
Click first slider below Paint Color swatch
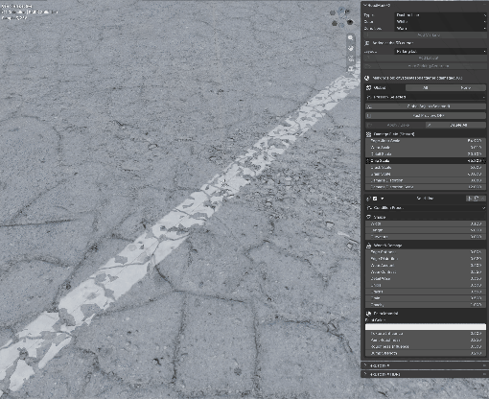pyautogui.click(x=426, y=334)
